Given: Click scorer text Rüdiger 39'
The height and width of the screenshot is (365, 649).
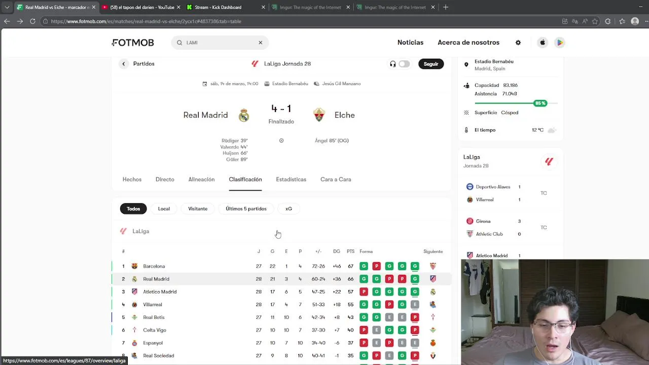Looking at the screenshot, I should coord(234,140).
